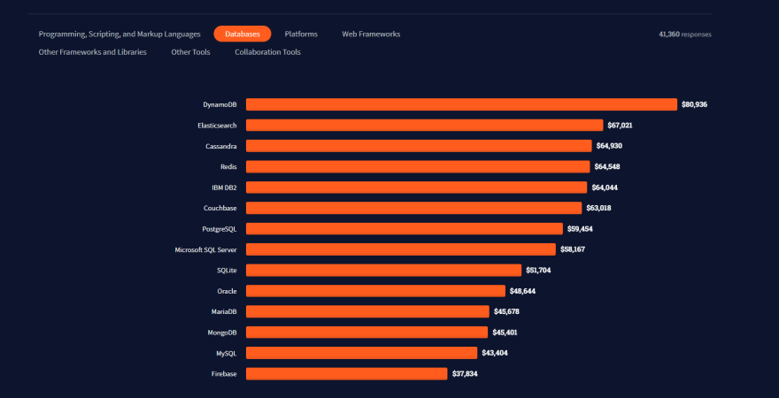Viewport: 779px width, 398px height.
Task: Click the $64,548 value
Action: [607, 167]
